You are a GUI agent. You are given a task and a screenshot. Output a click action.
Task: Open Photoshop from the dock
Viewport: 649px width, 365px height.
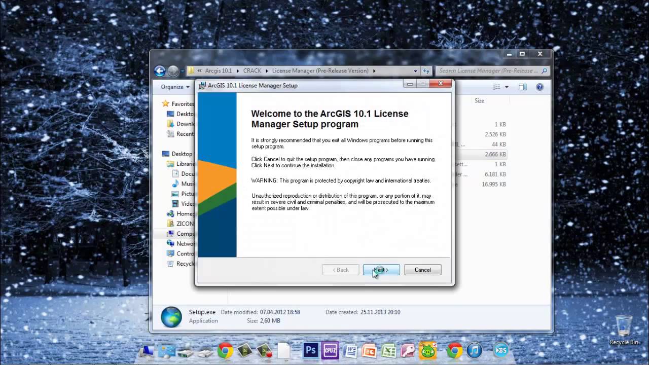pos(310,350)
